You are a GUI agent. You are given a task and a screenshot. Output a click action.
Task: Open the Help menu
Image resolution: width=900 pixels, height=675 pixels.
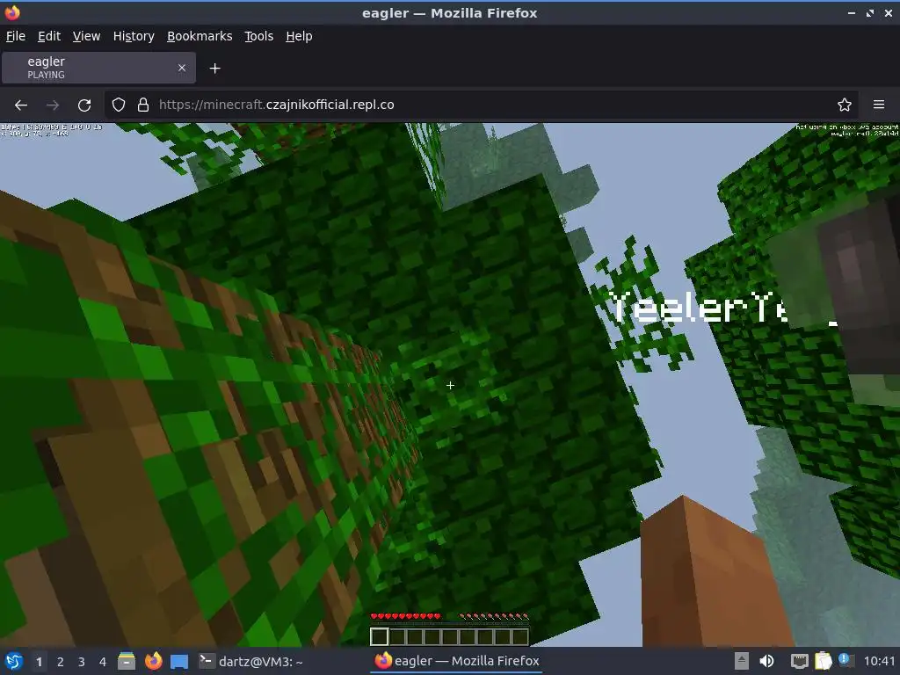299,36
